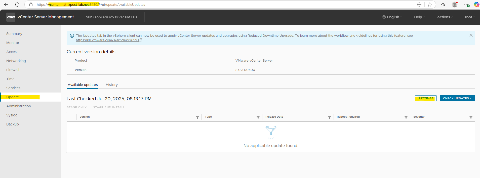
Task: Open Backup in sidebar
Action: coord(13,124)
